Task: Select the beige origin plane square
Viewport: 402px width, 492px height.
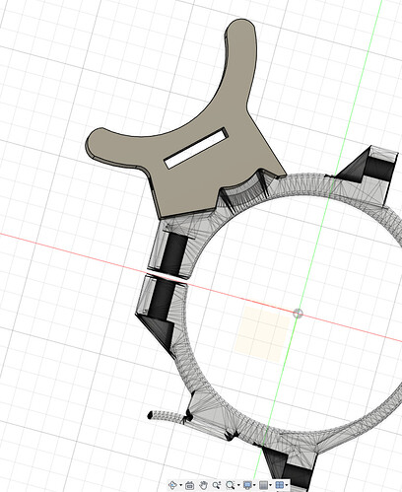Action: [x=262, y=334]
